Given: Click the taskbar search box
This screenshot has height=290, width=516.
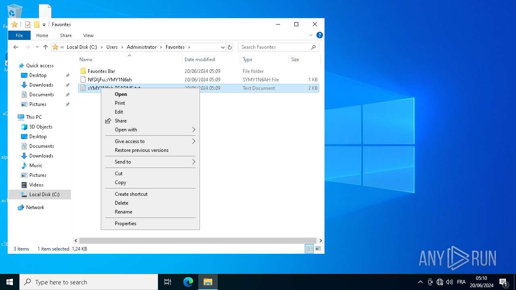Looking at the screenshot, I should click(x=89, y=282).
